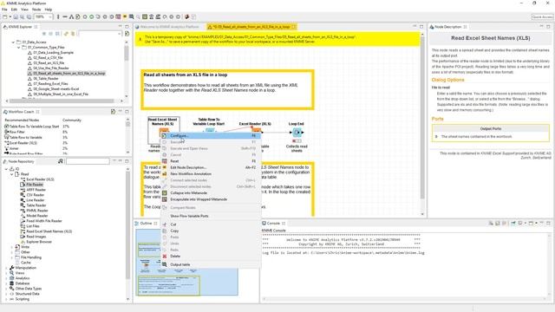Select 02_Read_a_CSV_file workflow

click(x=45, y=58)
